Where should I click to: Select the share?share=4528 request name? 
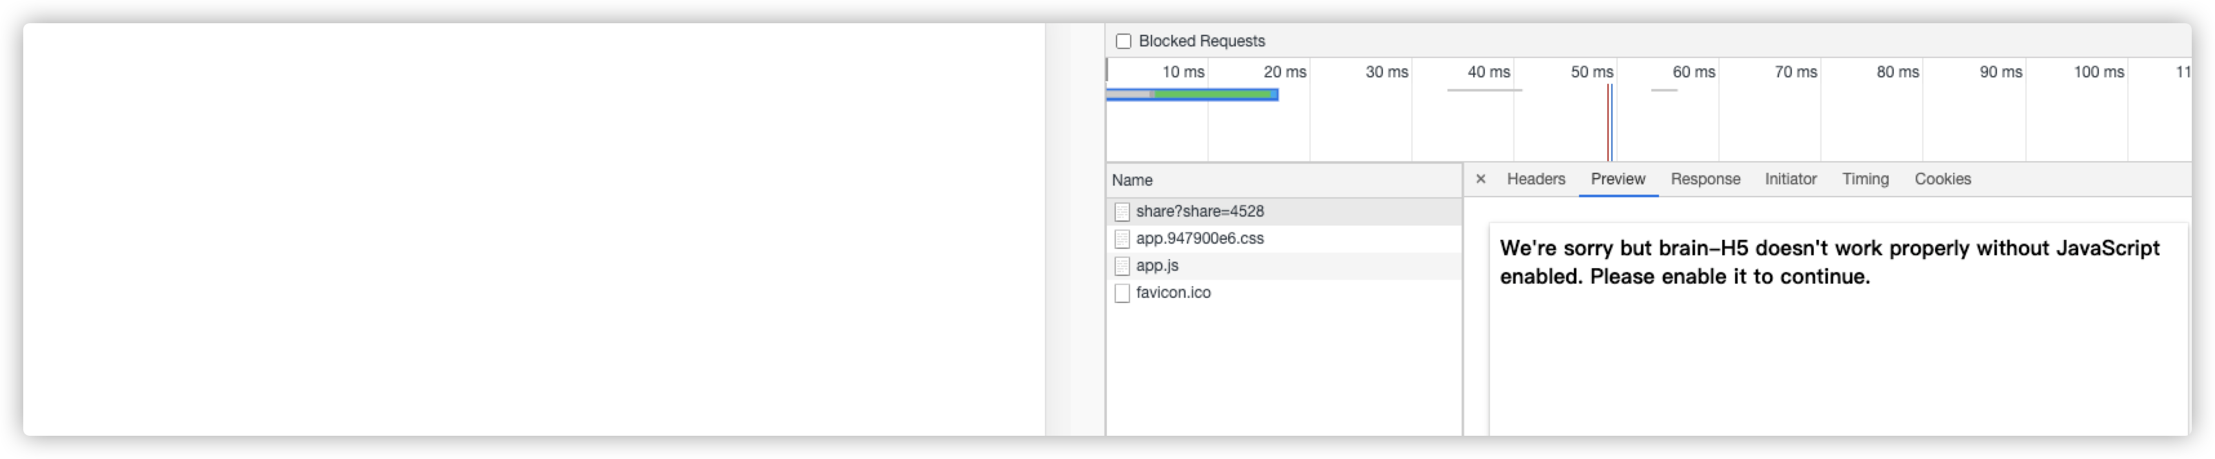[x=1200, y=211]
